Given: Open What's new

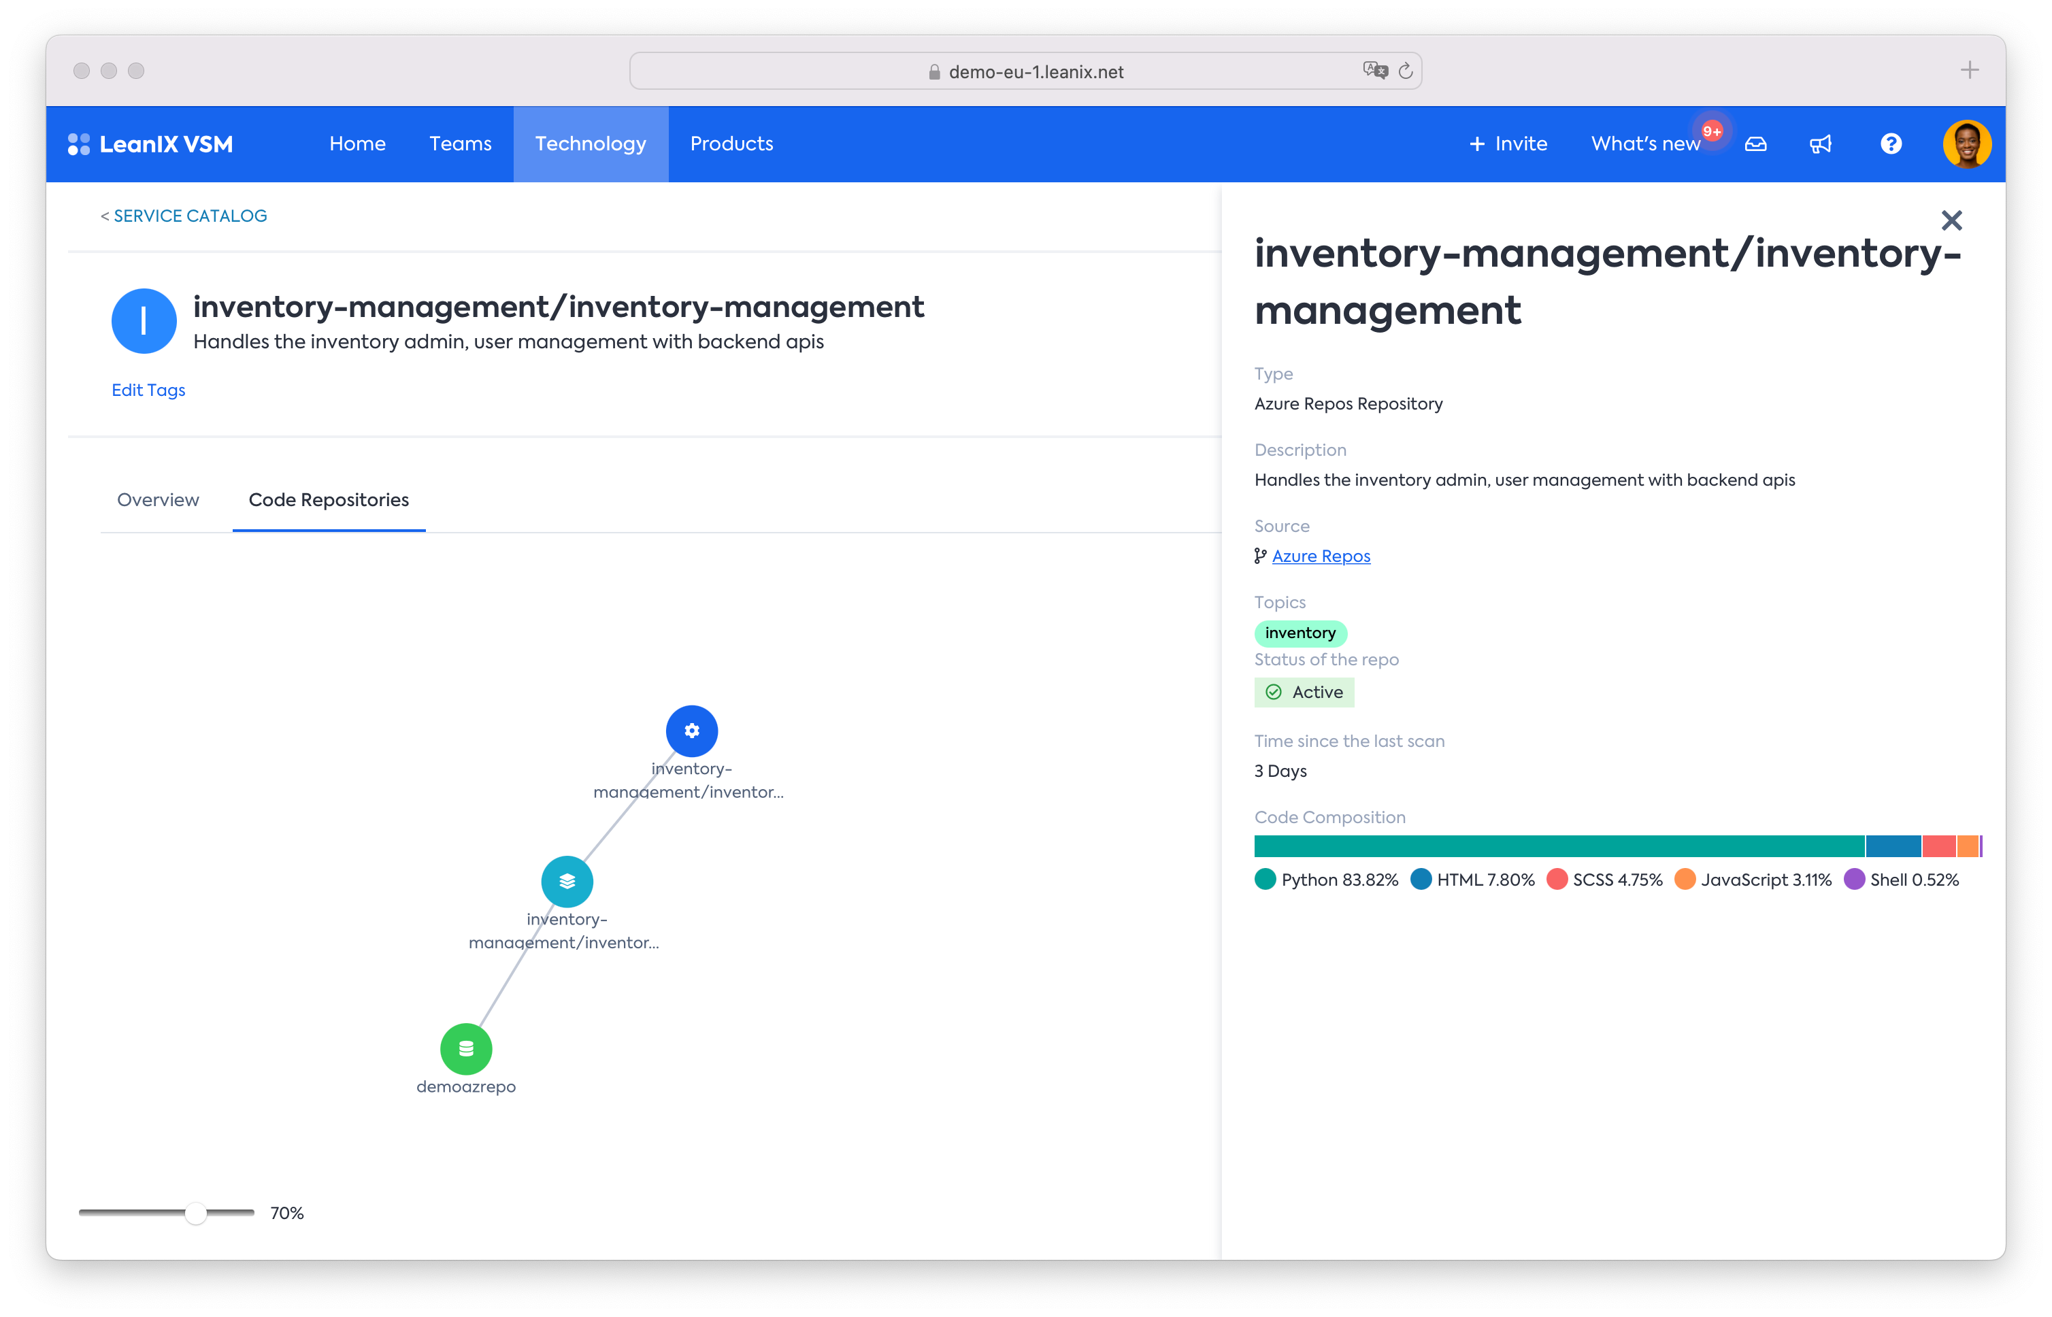Looking at the screenshot, I should point(1645,144).
